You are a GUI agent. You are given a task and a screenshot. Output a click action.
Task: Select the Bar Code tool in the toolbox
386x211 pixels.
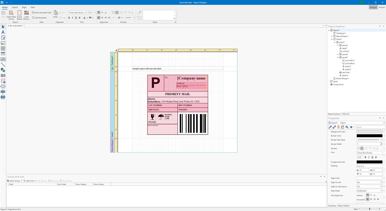3,75
